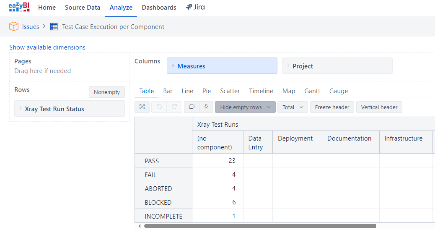Click the table report icon in breadcrumb
This screenshot has height=248, width=435.
(x=54, y=27)
